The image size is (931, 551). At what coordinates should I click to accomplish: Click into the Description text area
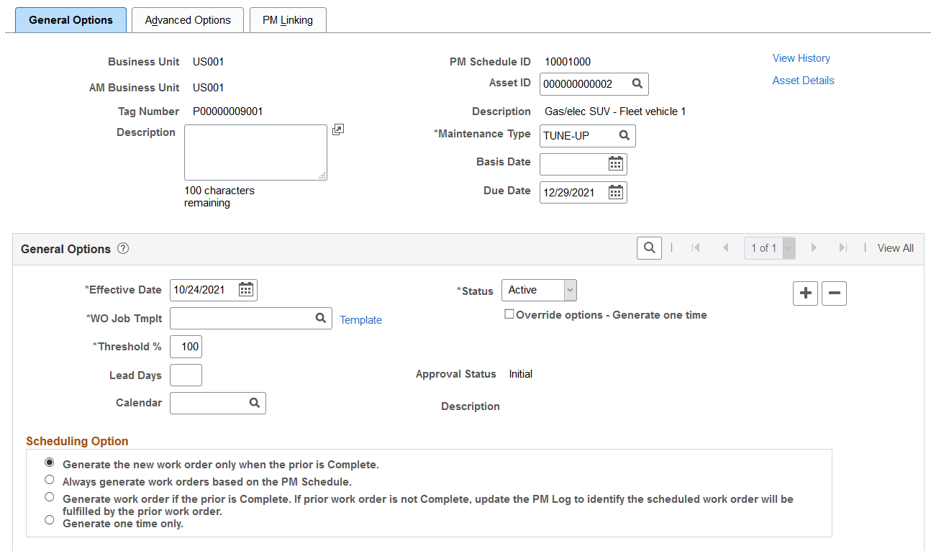[255, 152]
